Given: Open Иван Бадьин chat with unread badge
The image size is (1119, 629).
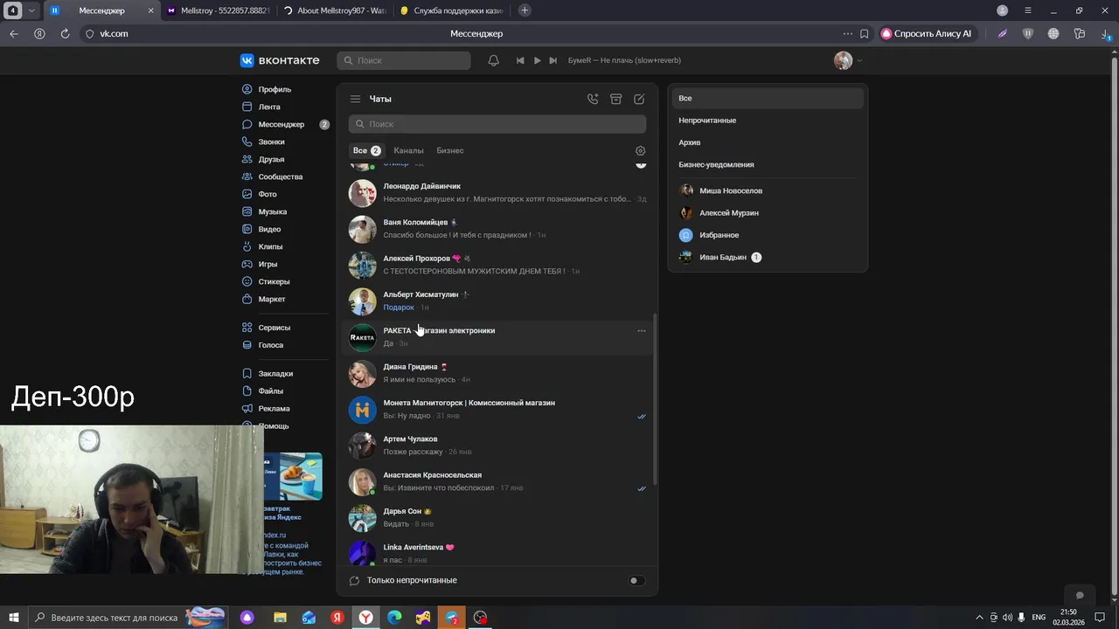Looking at the screenshot, I should coord(768,257).
